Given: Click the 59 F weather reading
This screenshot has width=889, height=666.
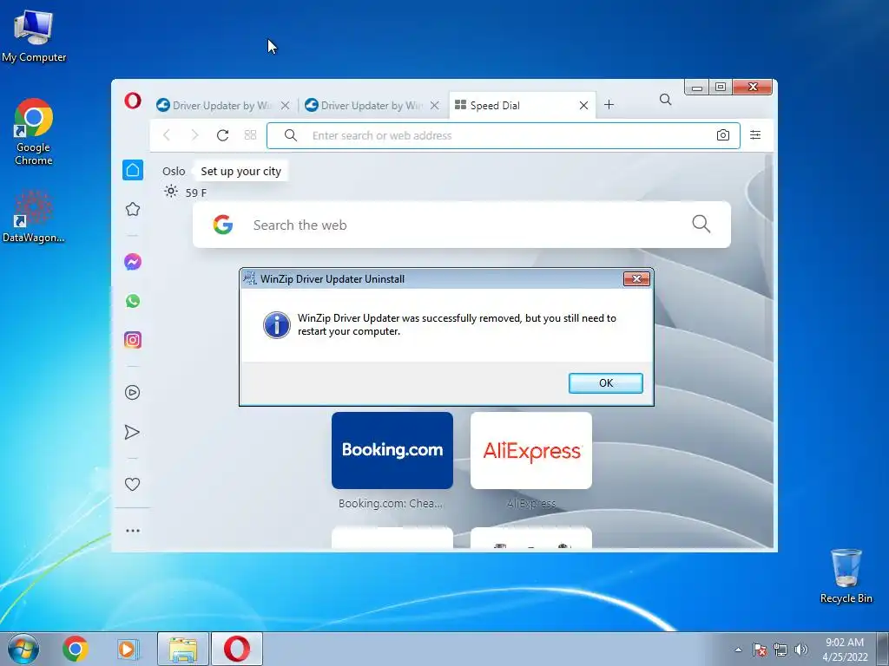Looking at the screenshot, I should pyautogui.click(x=195, y=193).
